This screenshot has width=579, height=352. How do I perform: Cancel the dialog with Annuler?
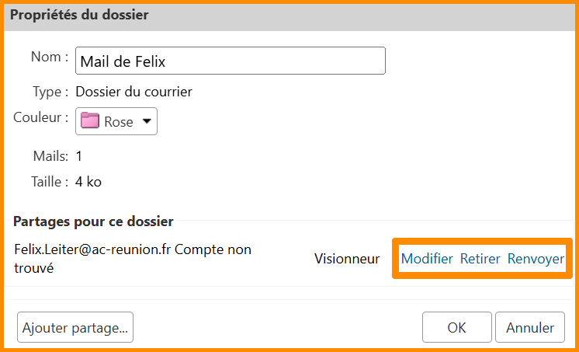[x=530, y=327]
